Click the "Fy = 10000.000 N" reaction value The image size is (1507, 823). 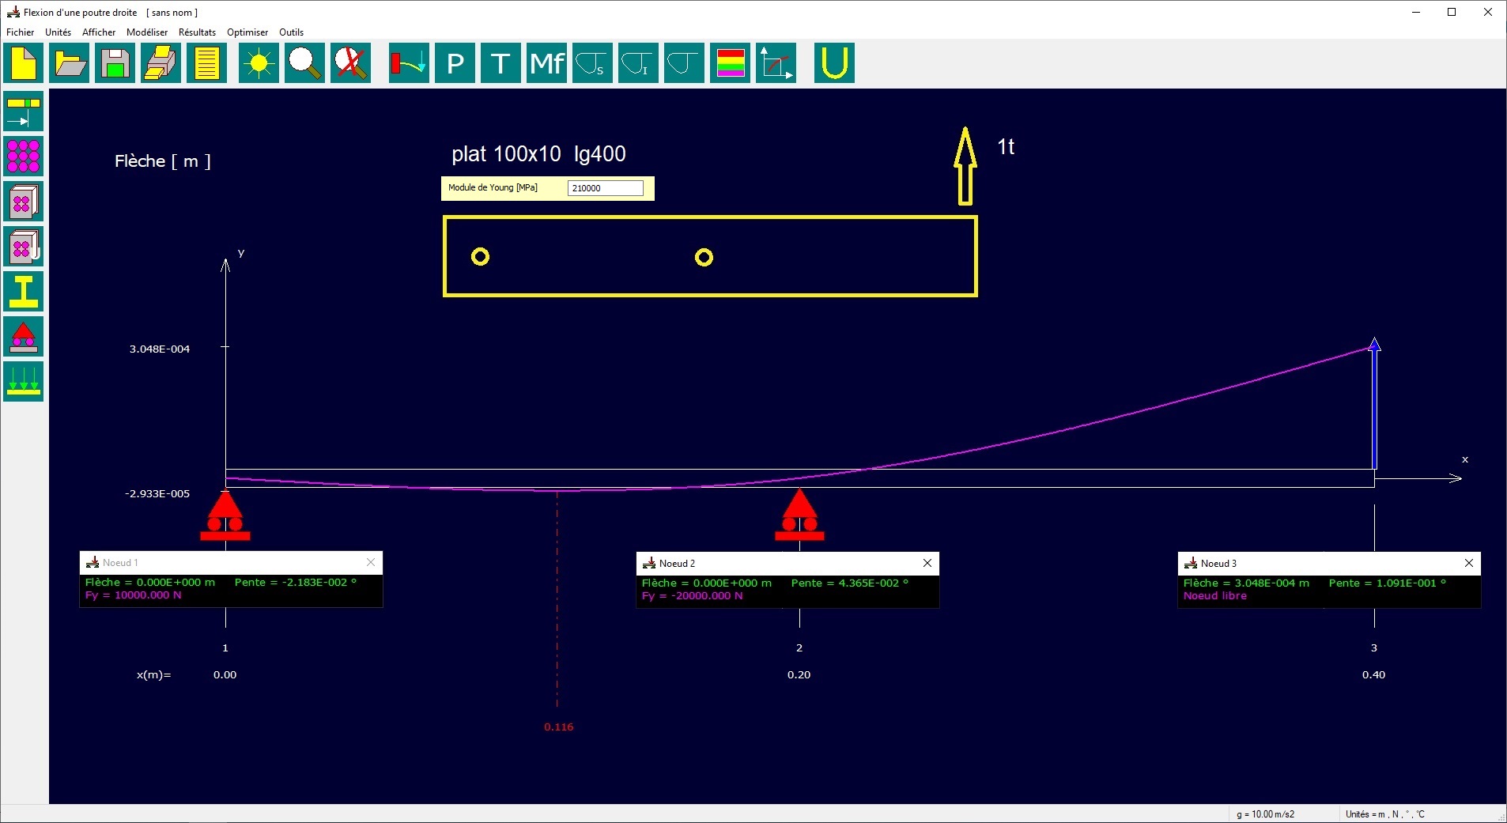click(134, 595)
